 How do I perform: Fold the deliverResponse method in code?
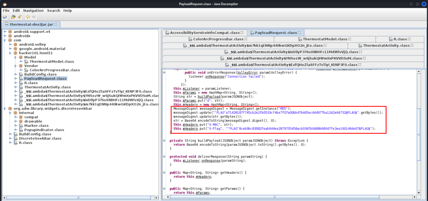tap(164, 157)
